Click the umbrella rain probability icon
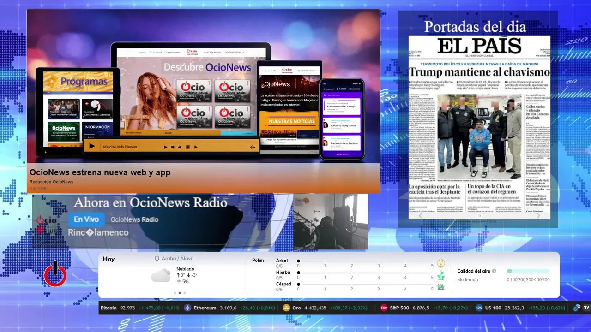 point(179,282)
